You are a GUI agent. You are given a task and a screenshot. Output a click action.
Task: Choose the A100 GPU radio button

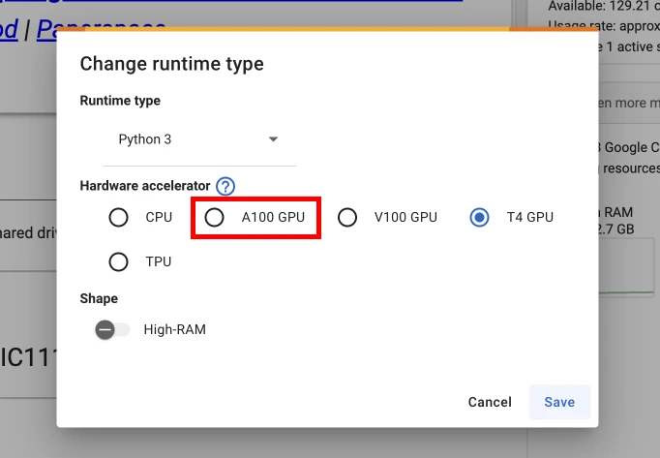coord(215,218)
